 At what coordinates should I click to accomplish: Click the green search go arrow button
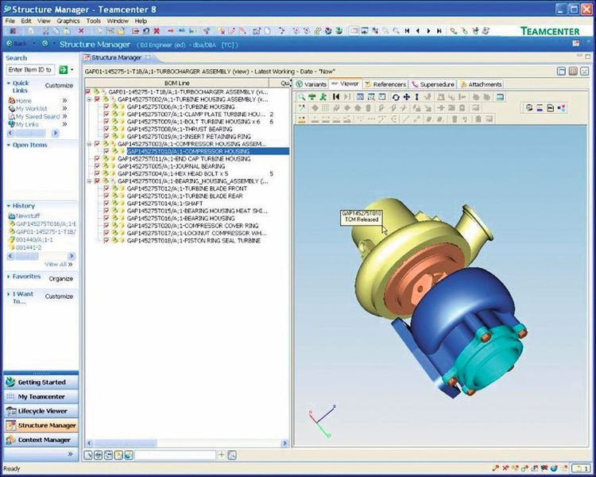pyautogui.click(x=62, y=70)
